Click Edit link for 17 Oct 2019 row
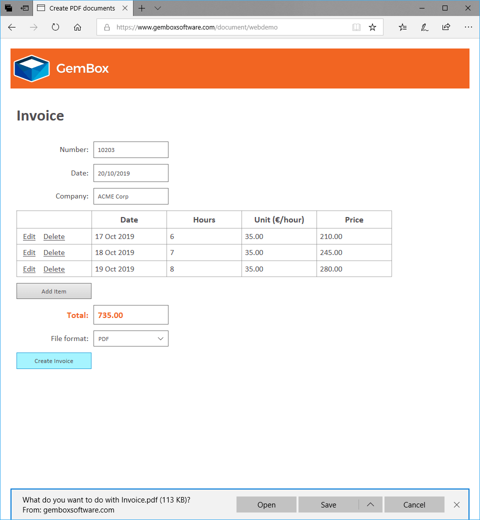The height and width of the screenshot is (520, 480). coord(29,236)
